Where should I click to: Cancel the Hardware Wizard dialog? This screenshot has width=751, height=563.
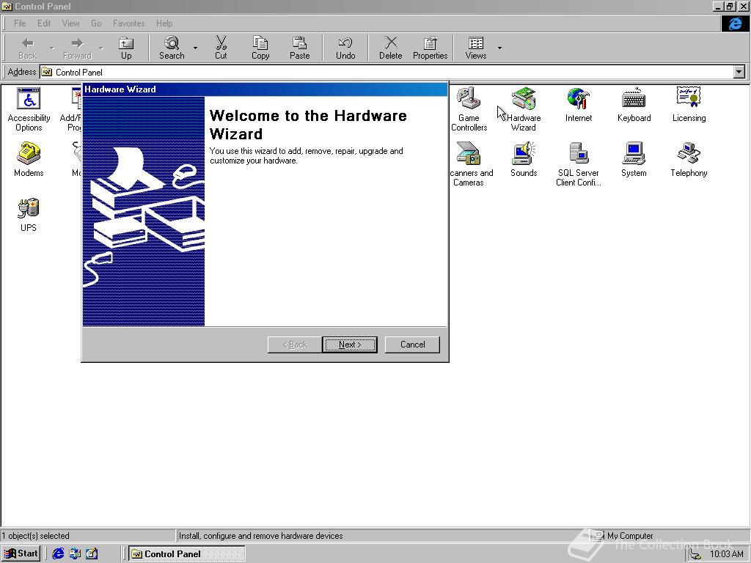click(x=412, y=345)
